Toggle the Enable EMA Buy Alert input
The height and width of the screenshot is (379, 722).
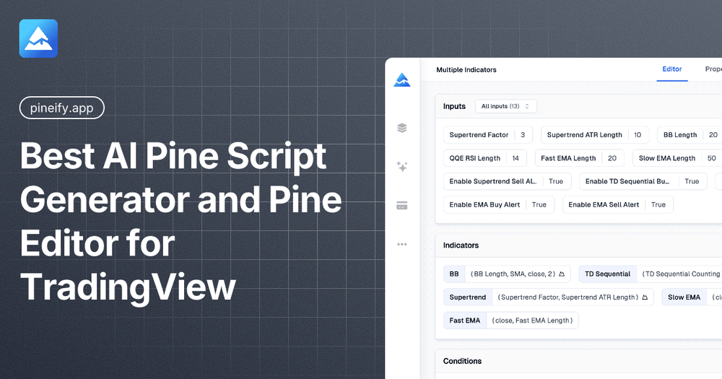[x=499, y=205]
